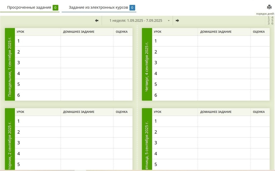Toggle the day order layout icon
The height and width of the screenshot is (171, 275).
coord(270,21)
